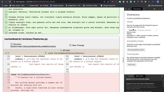Toggle the DevTools device toolbar icon
The width and height of the screenshot is (164, 92).
click(x=129, y=9)
